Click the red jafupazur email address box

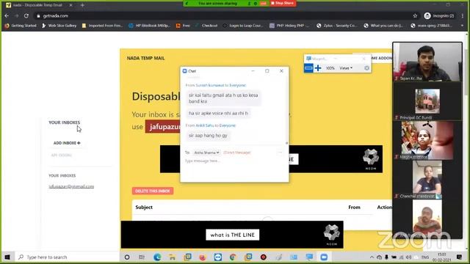163,127
